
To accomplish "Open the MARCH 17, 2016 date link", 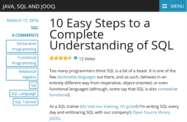I will 23,21.
